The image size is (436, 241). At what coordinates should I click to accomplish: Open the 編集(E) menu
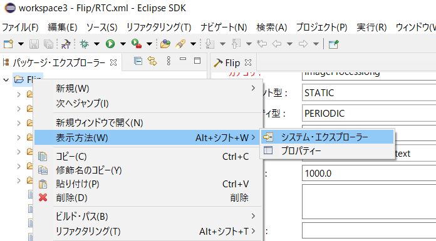62,27
